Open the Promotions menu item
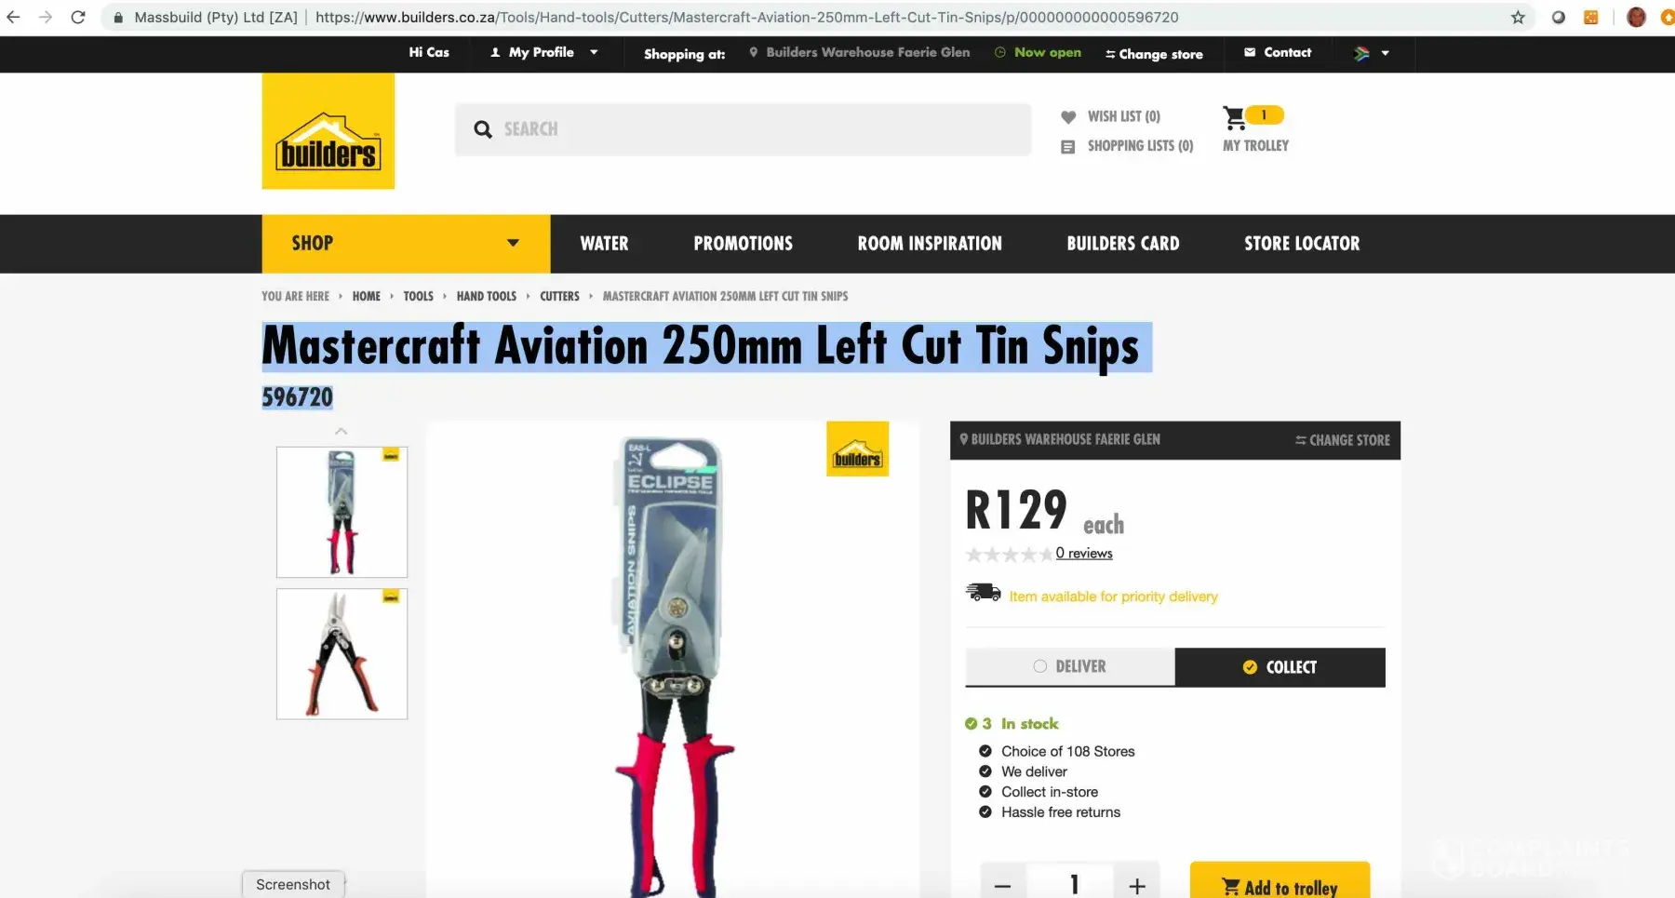 click(x=744, y=244)
